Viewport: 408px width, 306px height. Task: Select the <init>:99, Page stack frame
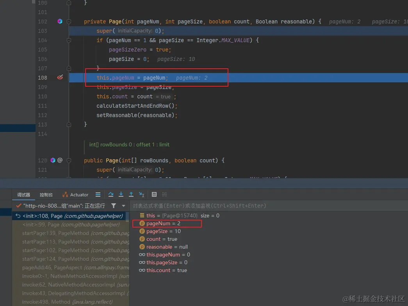point(70,224)
